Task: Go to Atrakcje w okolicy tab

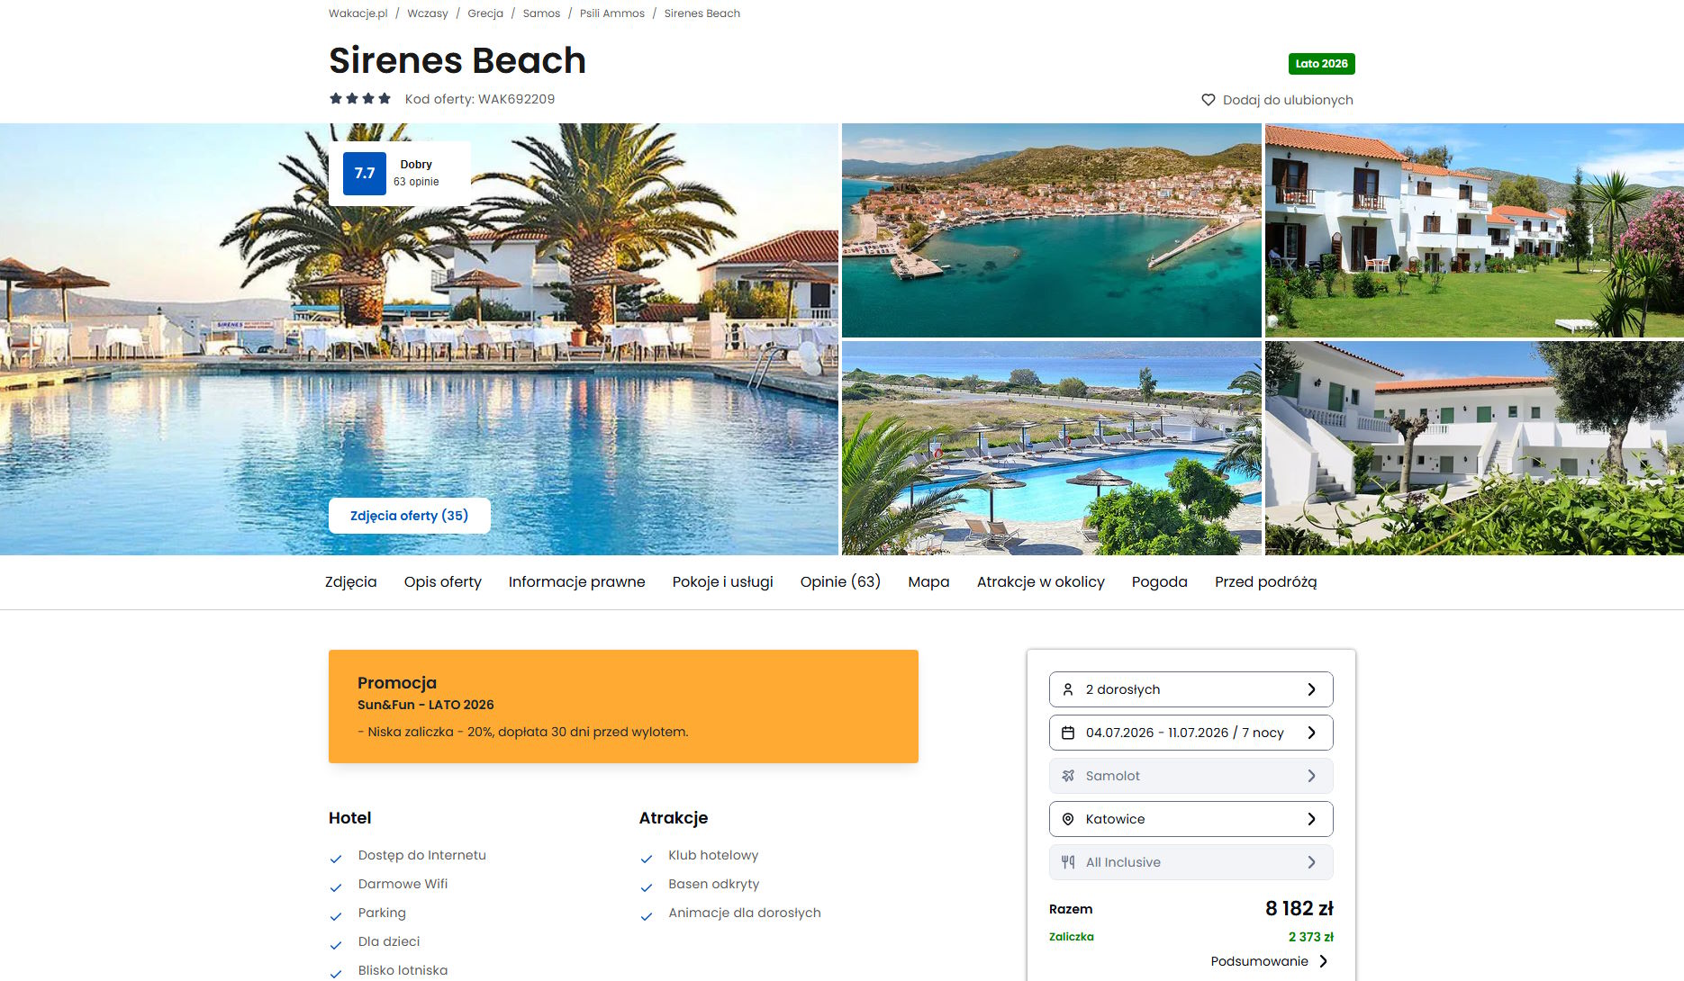Action: point(1041,582)
